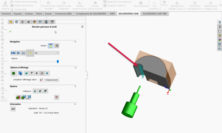Open Custom Properties icon in task pane
The height and width of the screenshot is (133, 222).
click(220, 44)
